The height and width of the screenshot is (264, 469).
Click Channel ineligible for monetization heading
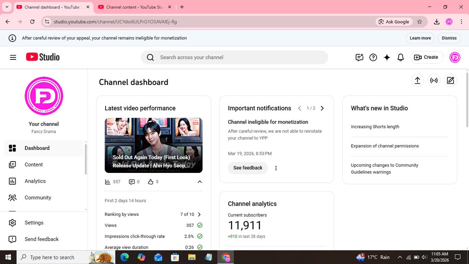coord(268,122)
